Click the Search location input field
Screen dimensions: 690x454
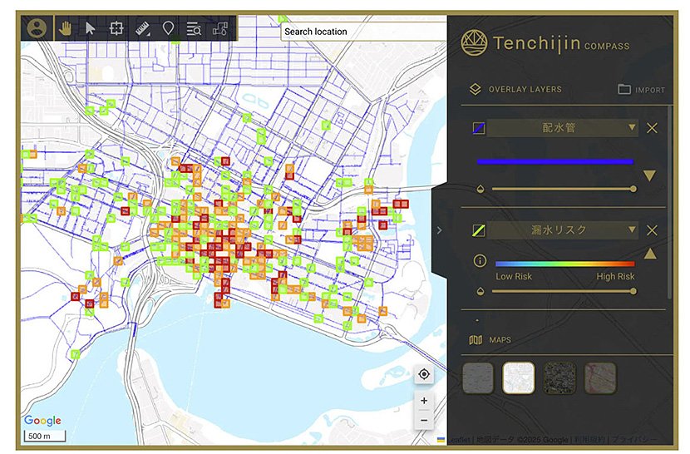pos(364,32)
